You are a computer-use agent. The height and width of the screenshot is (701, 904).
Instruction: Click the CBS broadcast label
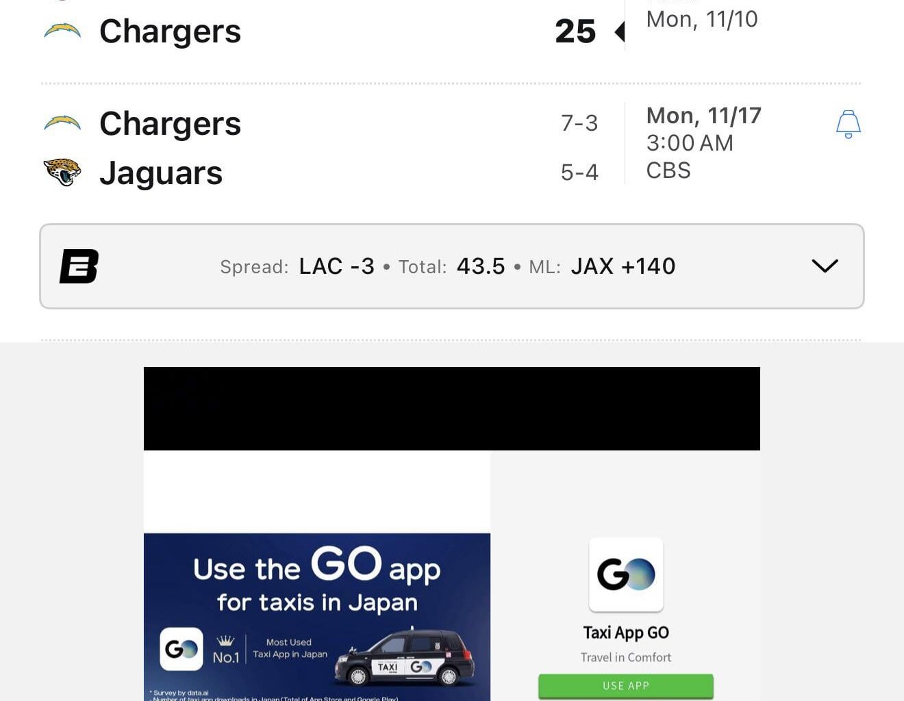tap(668, 170)
